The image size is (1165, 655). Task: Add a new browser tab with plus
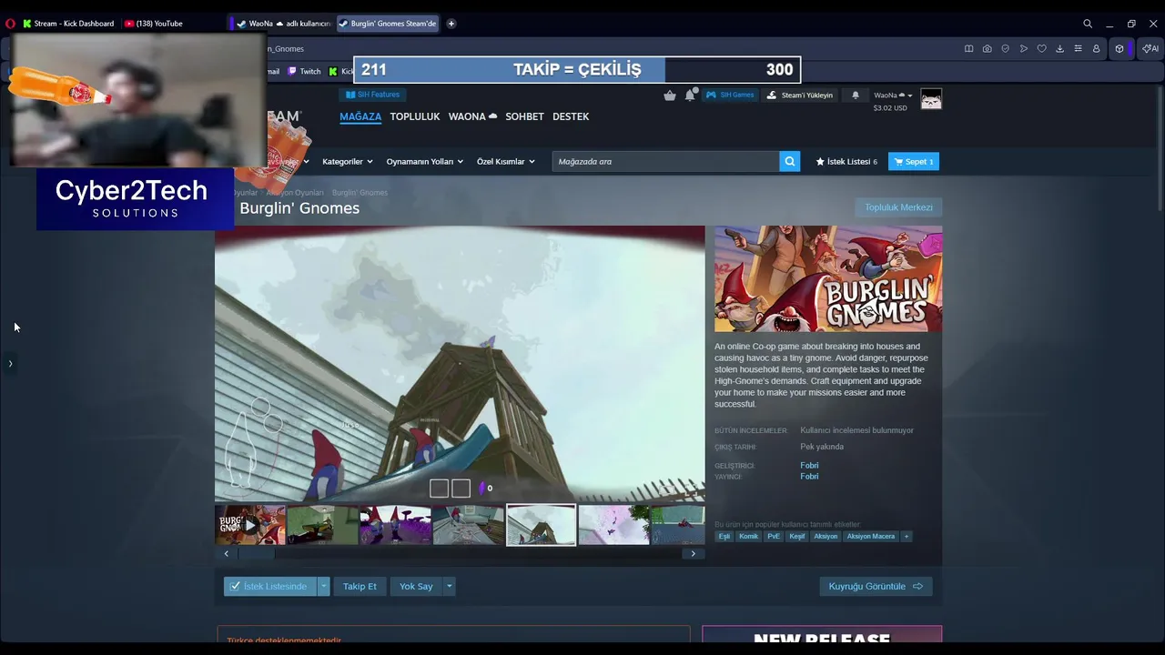coord(451,24)
